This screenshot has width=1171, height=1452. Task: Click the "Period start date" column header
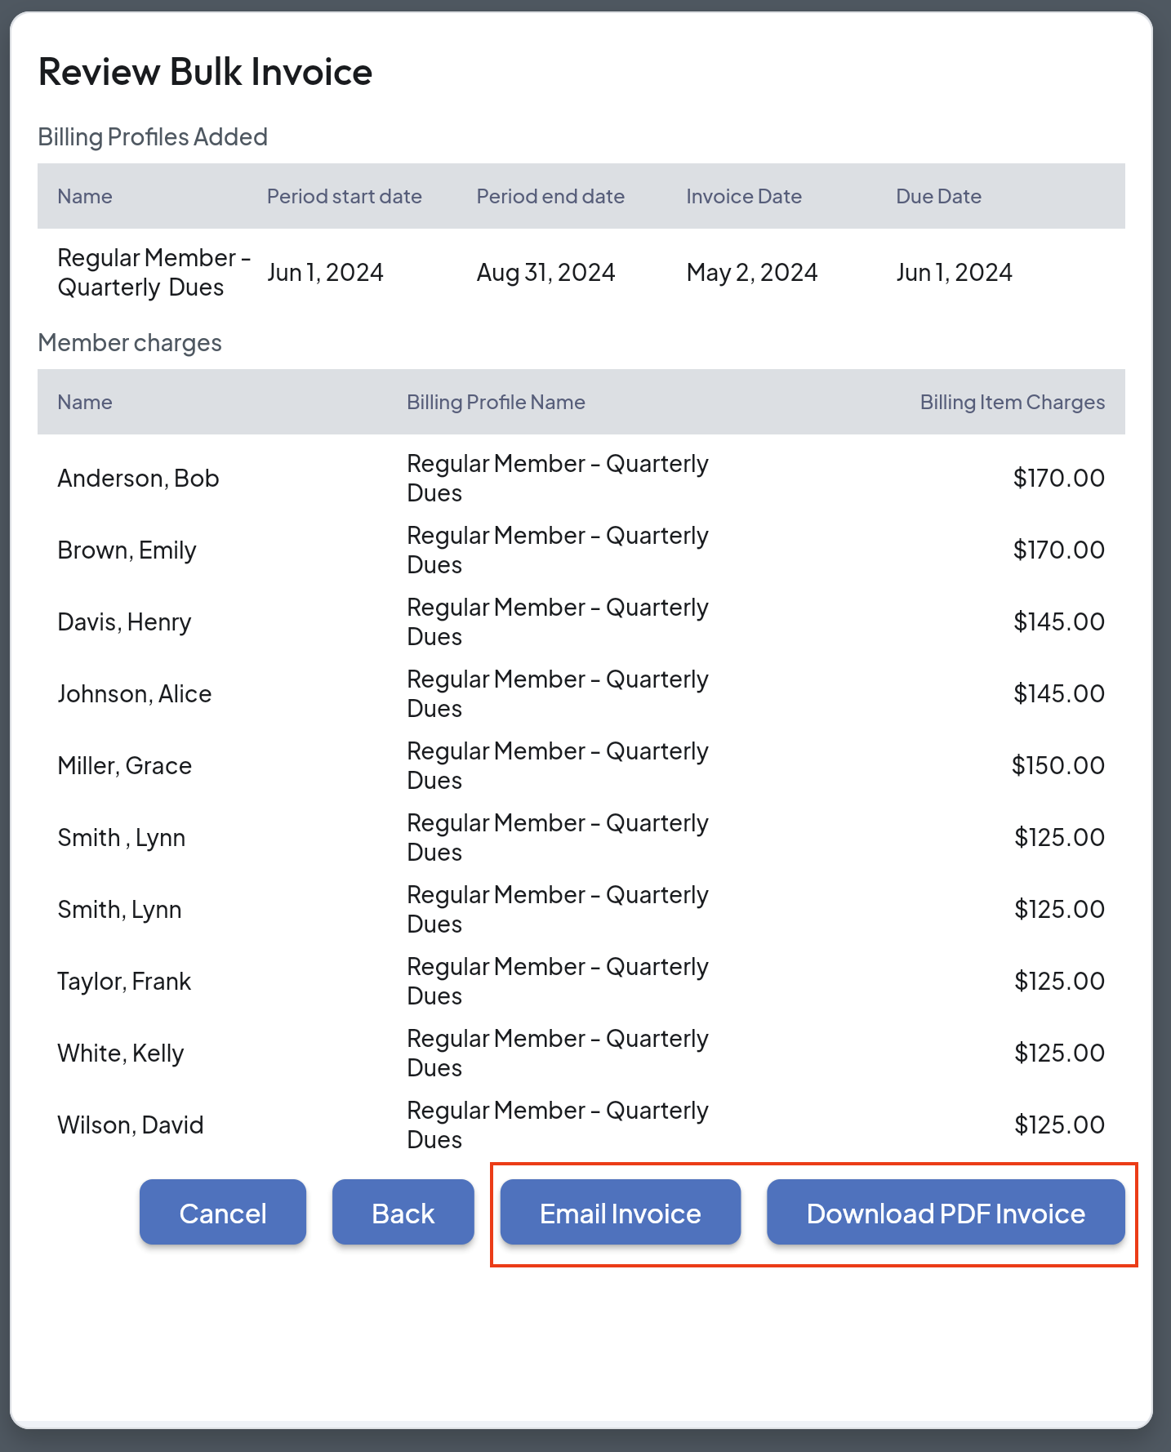point(345,196)
